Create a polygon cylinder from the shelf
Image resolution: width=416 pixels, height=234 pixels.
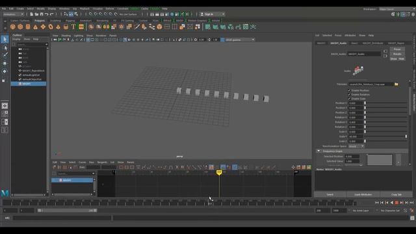pos(28,27)
